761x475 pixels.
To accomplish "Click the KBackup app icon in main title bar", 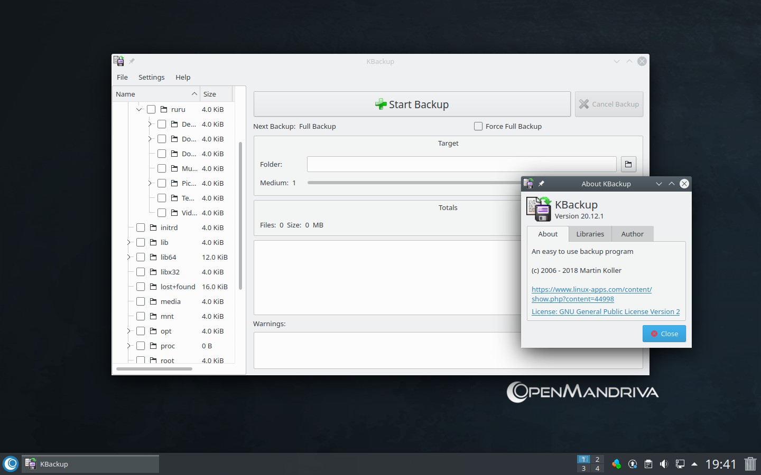I will [x=119, y=61].
